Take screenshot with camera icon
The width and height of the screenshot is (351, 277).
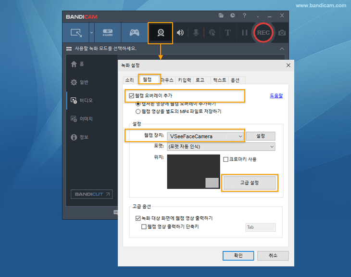point(282,33)
